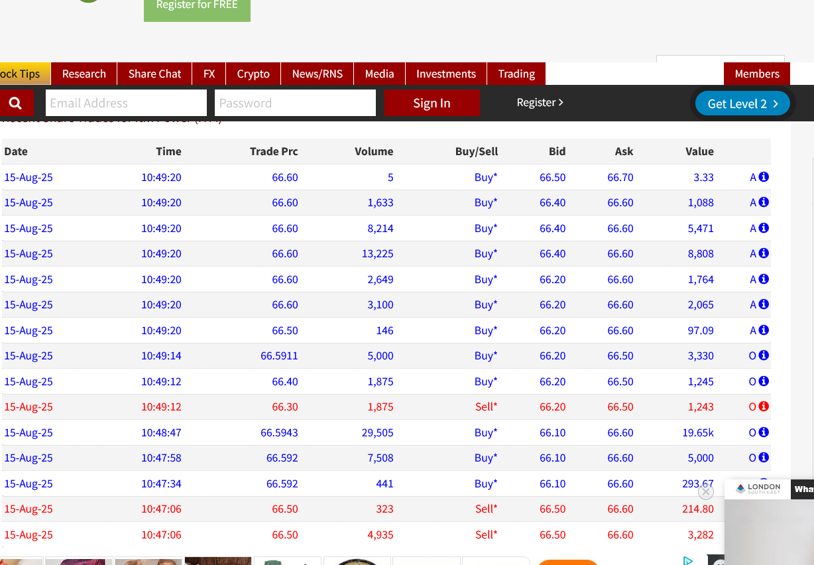Click the dark share button labeled Wha on the ad
The height and width of the screenshot is (565, 814).
tap(803, 489)
